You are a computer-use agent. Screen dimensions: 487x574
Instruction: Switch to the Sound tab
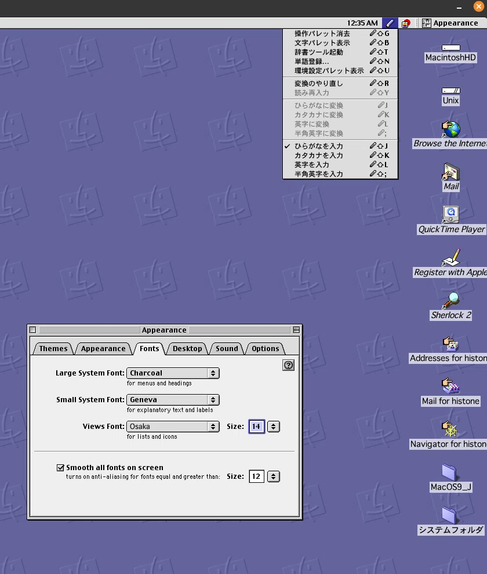(227, 348)
